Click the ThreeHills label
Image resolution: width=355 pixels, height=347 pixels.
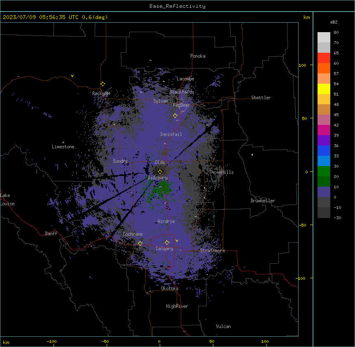[x=221, y=172]
